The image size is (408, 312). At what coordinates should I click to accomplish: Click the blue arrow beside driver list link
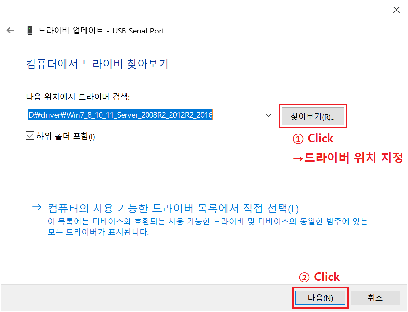(37, 207)
